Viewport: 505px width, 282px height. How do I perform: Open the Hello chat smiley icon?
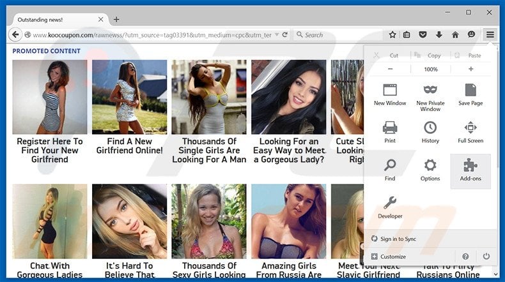(x=471, y=34)
